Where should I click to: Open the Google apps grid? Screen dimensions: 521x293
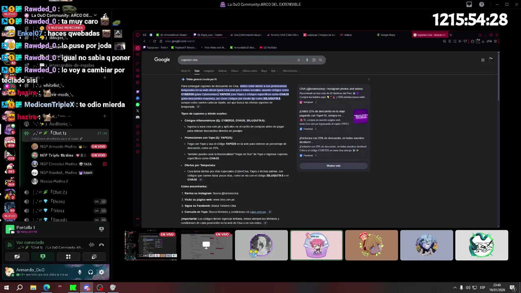tap(483, 60)
